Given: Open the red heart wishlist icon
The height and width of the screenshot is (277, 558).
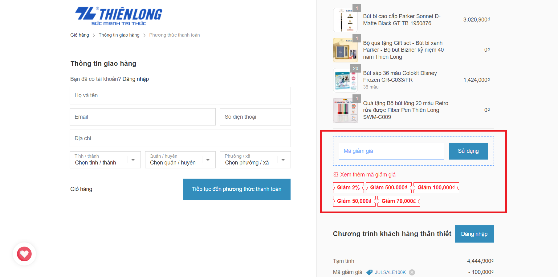Looking at the screenshot, I should [24, 254].
